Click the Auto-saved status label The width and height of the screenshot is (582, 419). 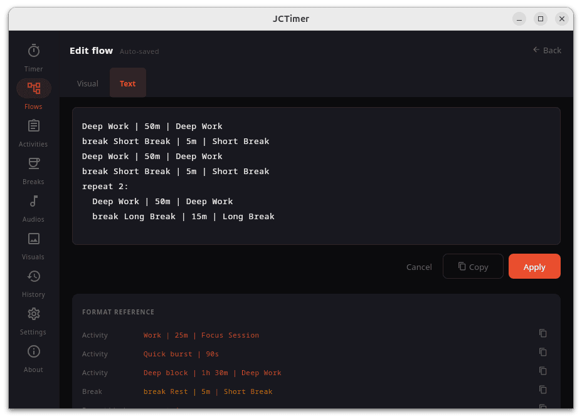[x=139, y=51]
